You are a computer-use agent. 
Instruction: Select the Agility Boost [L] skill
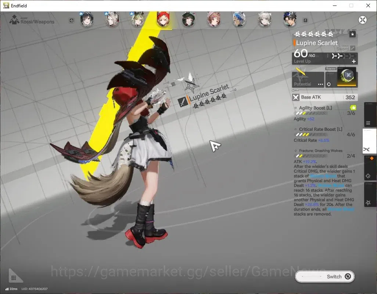315,108
